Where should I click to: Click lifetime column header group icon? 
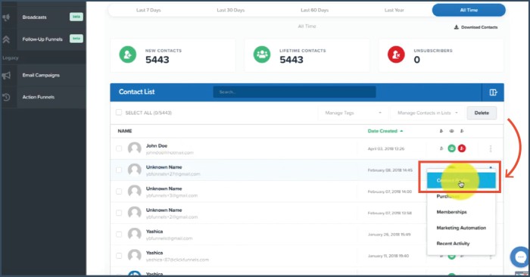pos(451,131)
